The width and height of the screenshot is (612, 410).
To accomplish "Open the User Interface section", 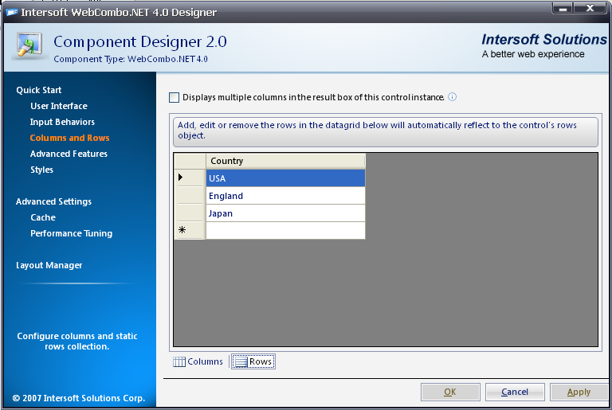I will (x=59, y=106).
